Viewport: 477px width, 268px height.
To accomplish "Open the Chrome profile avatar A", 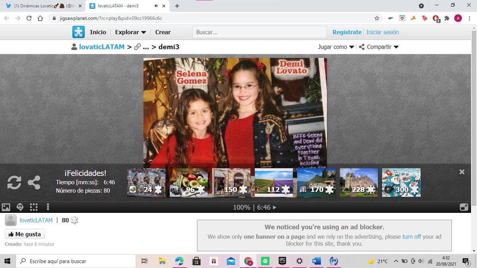I will (x=458, y=18).
